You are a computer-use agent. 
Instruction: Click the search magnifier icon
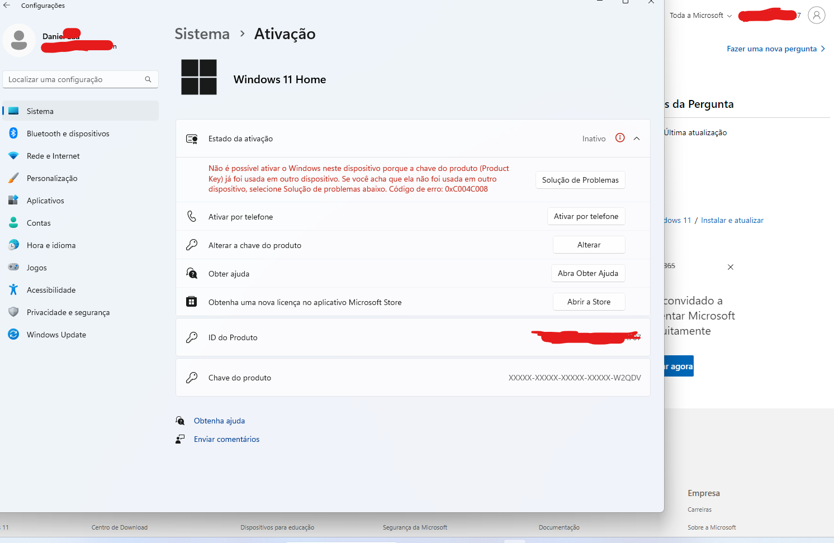click(x=148, y=79)
